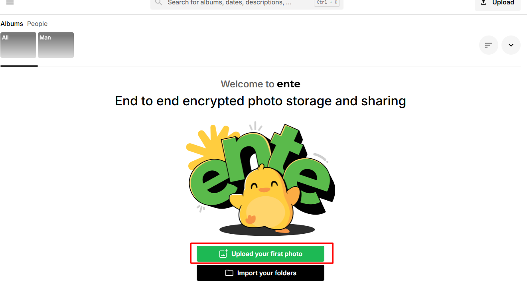Click the add-photo icon on green button

tap(223, 254)
